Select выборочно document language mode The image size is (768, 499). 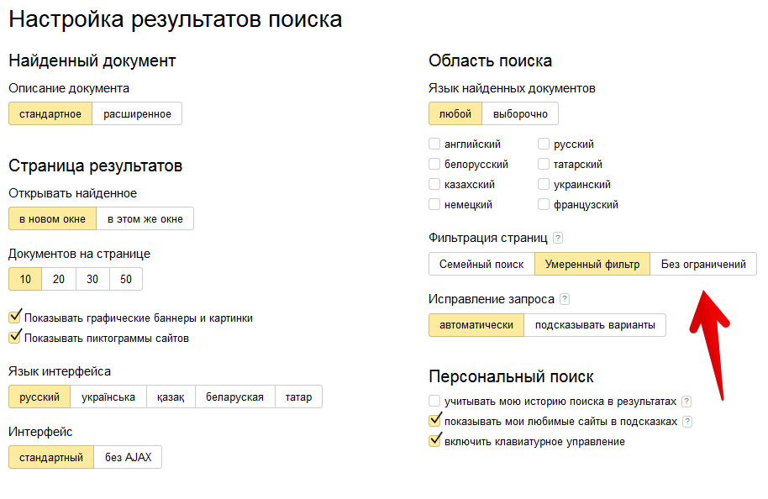(x=520, y=114)
